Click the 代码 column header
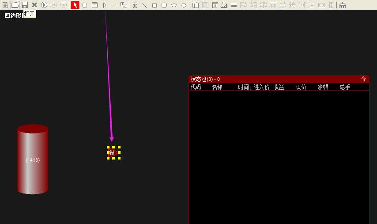This screenshot has height=224, width=377. click(196, 87)
